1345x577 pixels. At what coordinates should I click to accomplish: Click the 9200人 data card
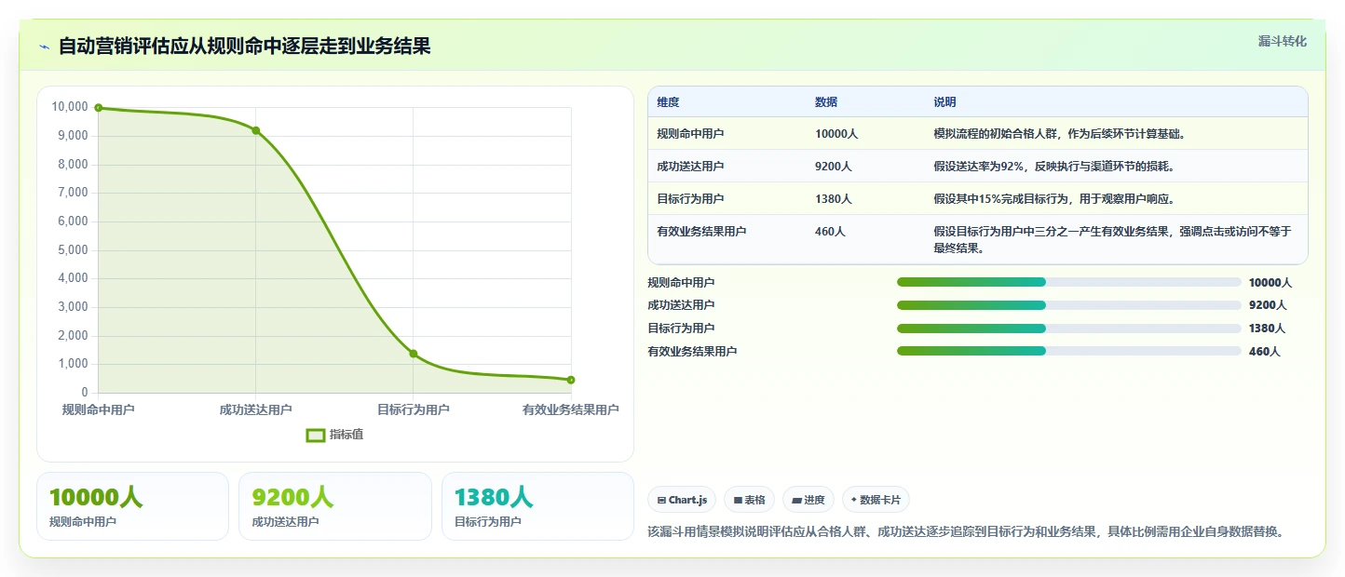[x=335, y=506]
